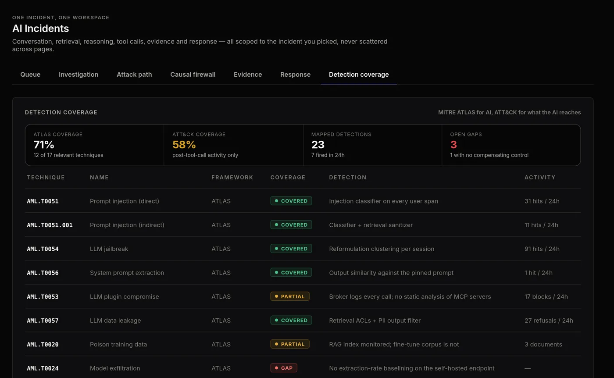Click the detection Classifier + retrieval sanitizer

pos(371,225)
